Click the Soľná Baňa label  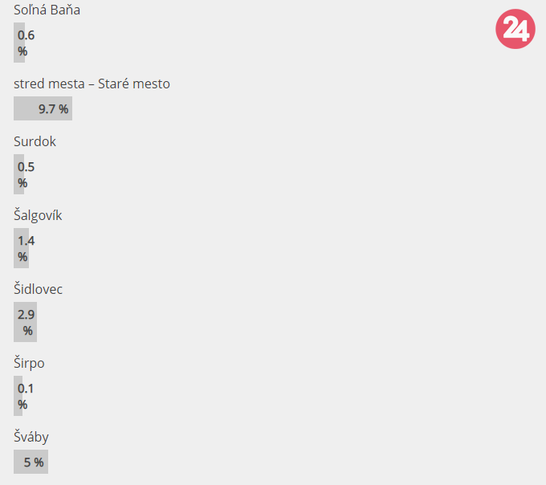coord(47,10)
